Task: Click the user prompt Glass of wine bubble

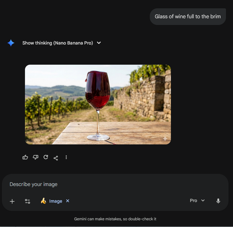Action: pos(188,17)
